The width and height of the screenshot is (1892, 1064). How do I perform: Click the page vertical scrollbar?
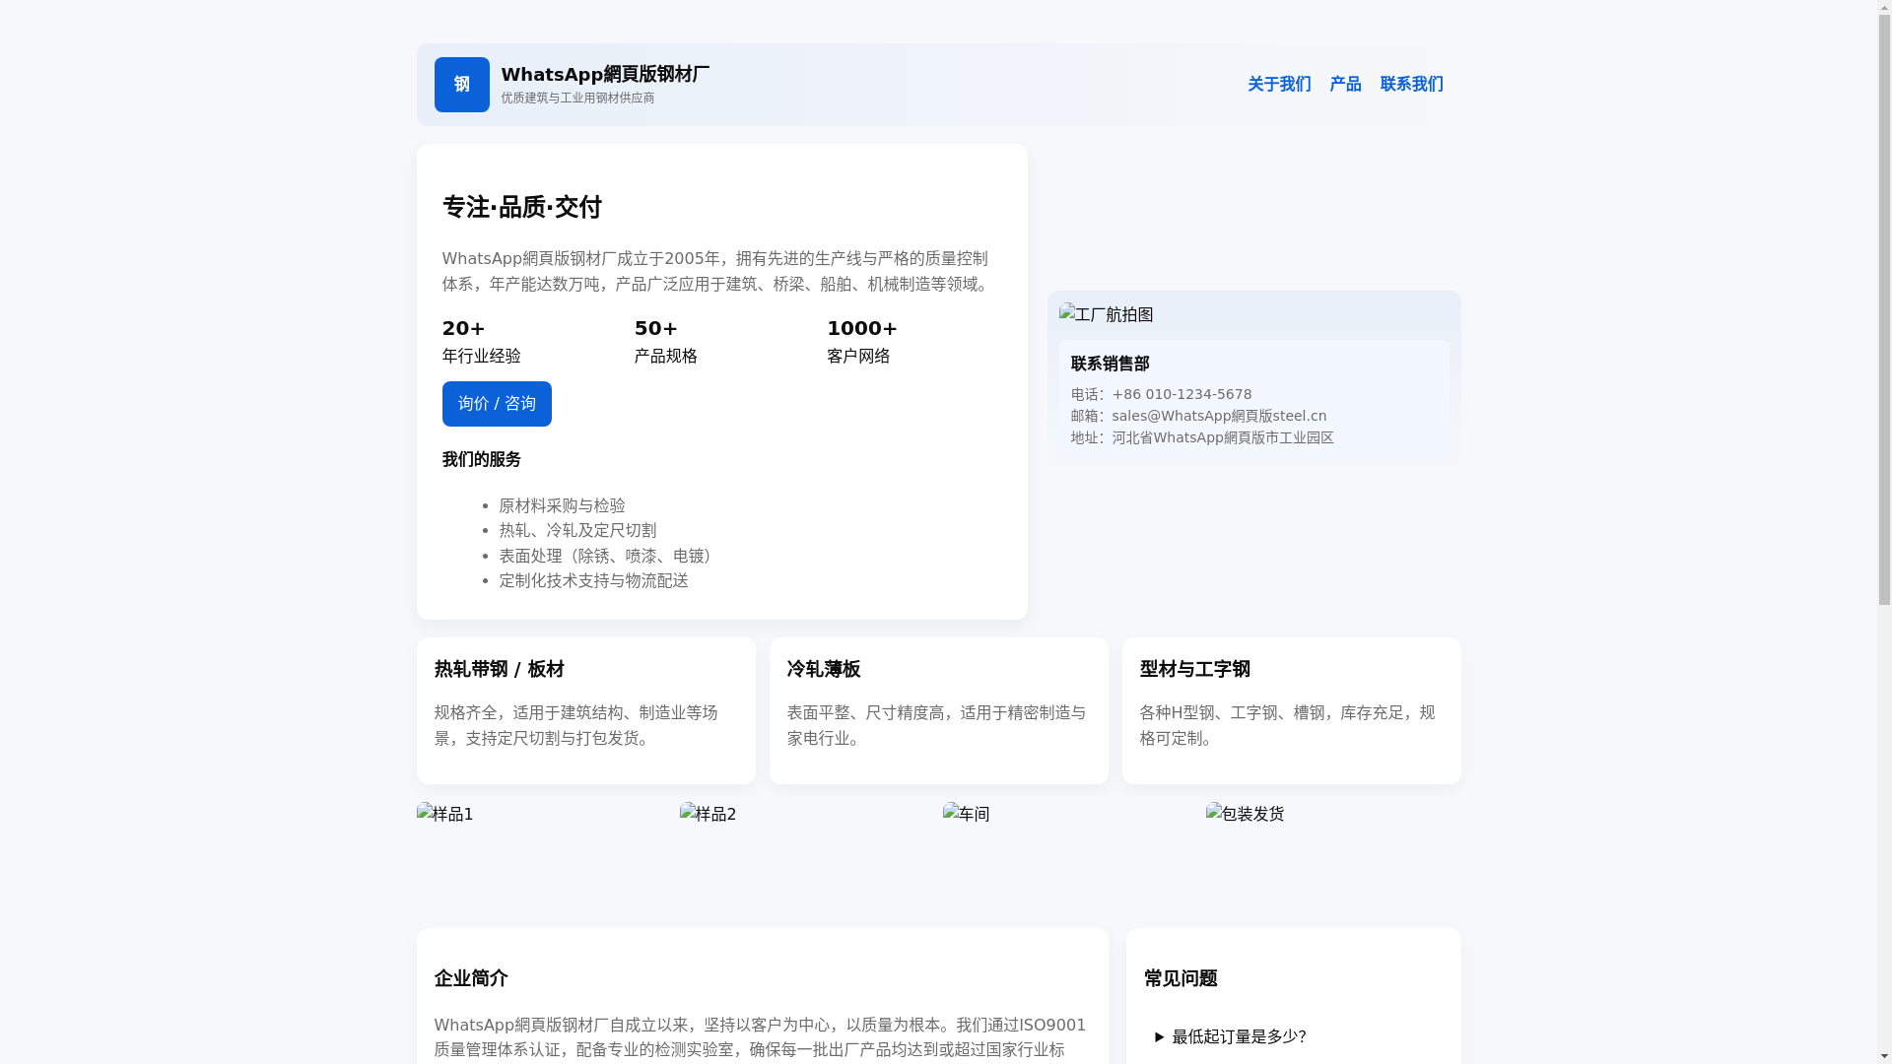(1884, 532)
